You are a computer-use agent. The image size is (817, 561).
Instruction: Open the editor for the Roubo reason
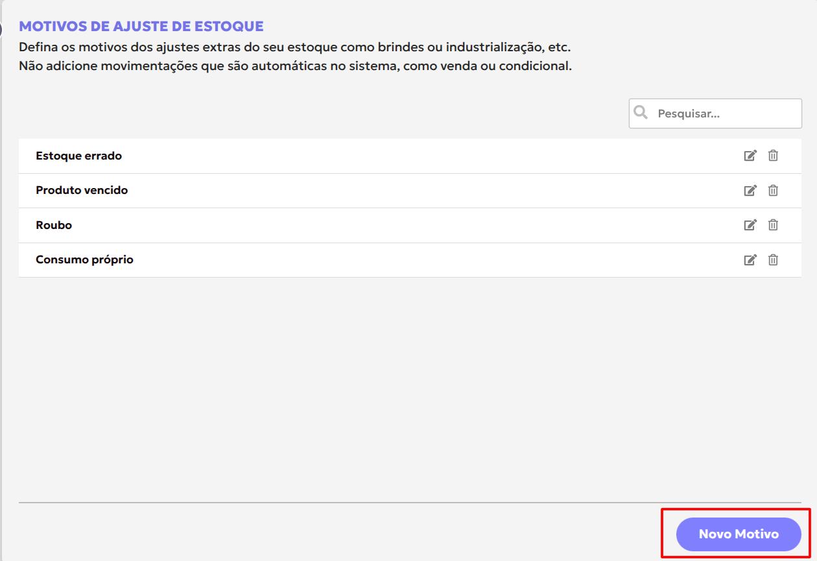click(x=750, y=225)
